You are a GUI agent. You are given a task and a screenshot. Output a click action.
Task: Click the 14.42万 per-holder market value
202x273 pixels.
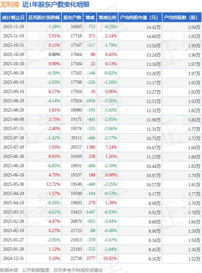tap(154, 27)
